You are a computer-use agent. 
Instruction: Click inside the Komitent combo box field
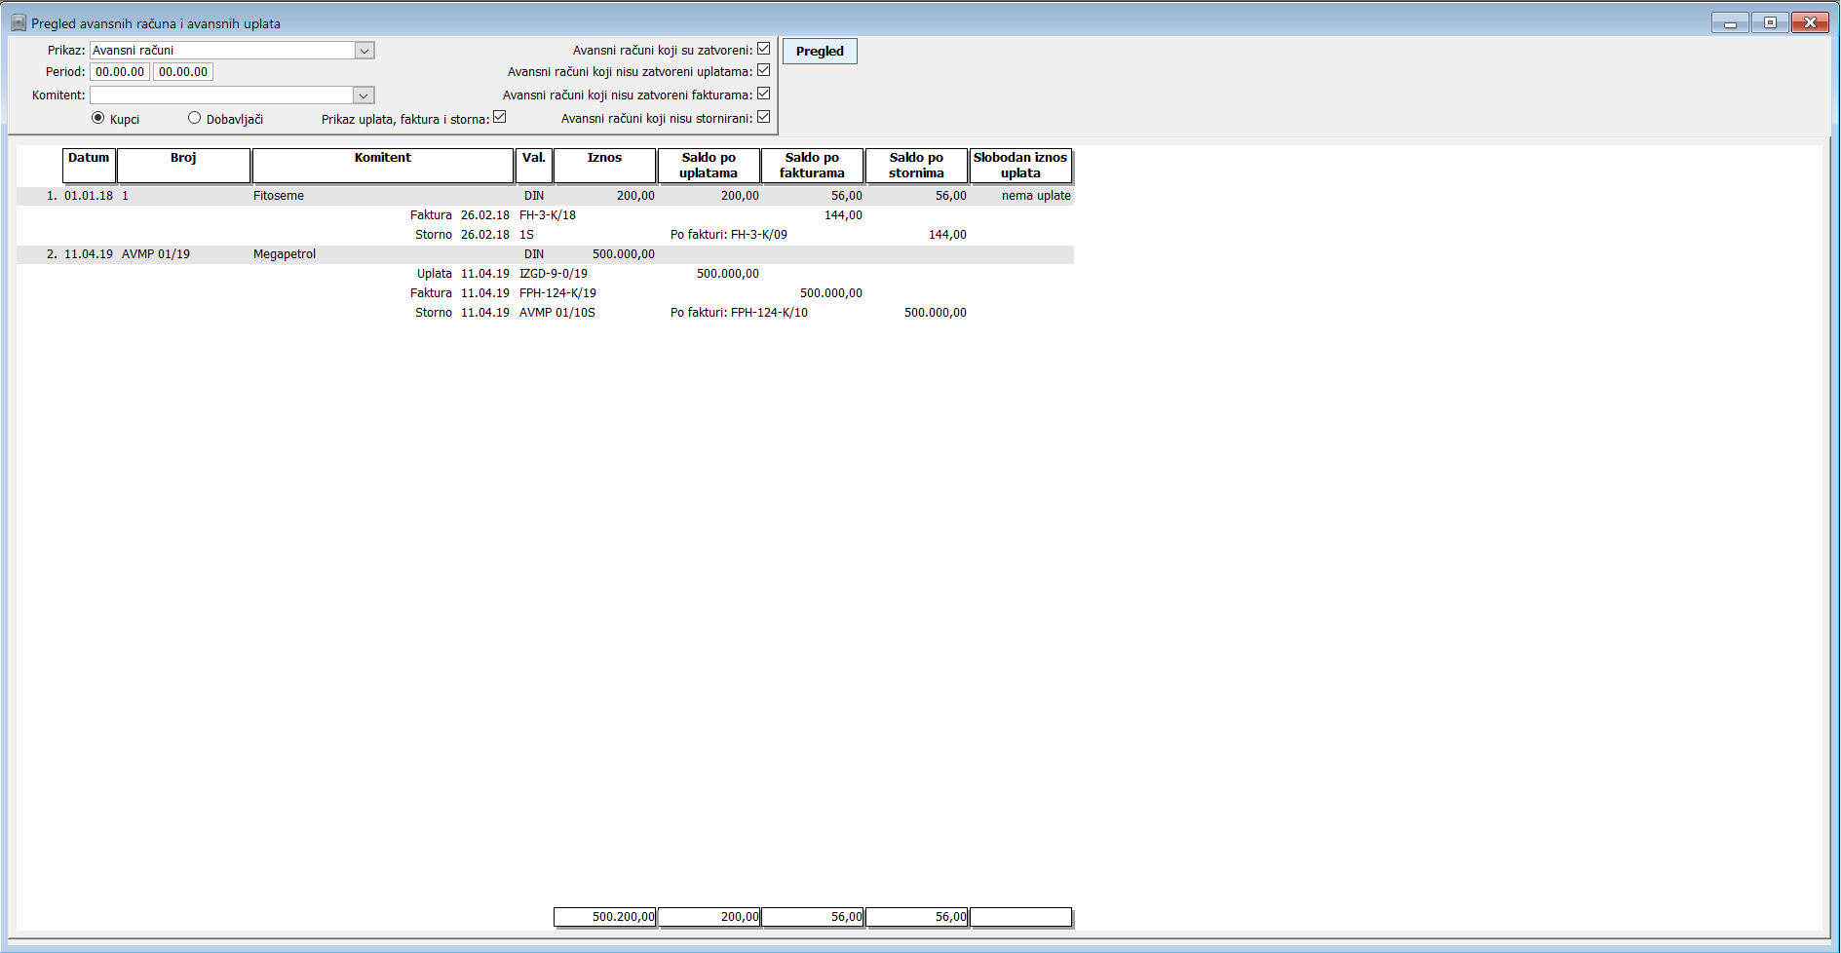[x=221, y=95]
